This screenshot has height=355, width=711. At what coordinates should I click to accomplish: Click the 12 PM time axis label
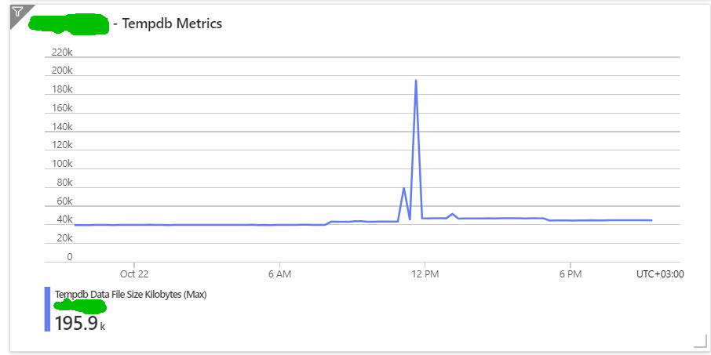425,273
